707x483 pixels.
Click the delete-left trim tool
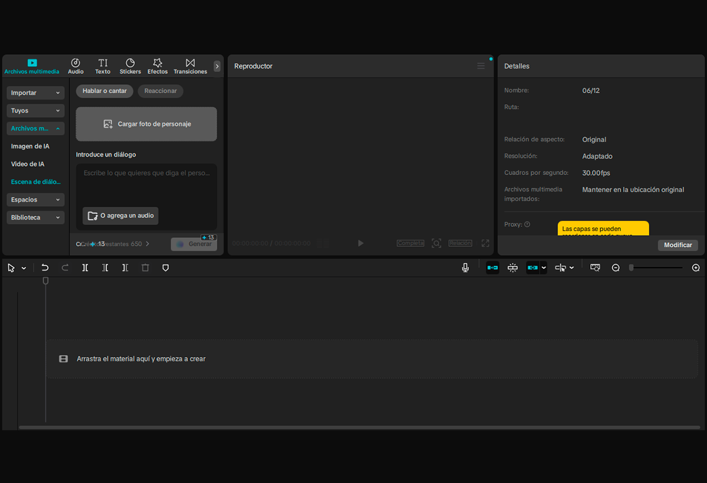point(105,268)
